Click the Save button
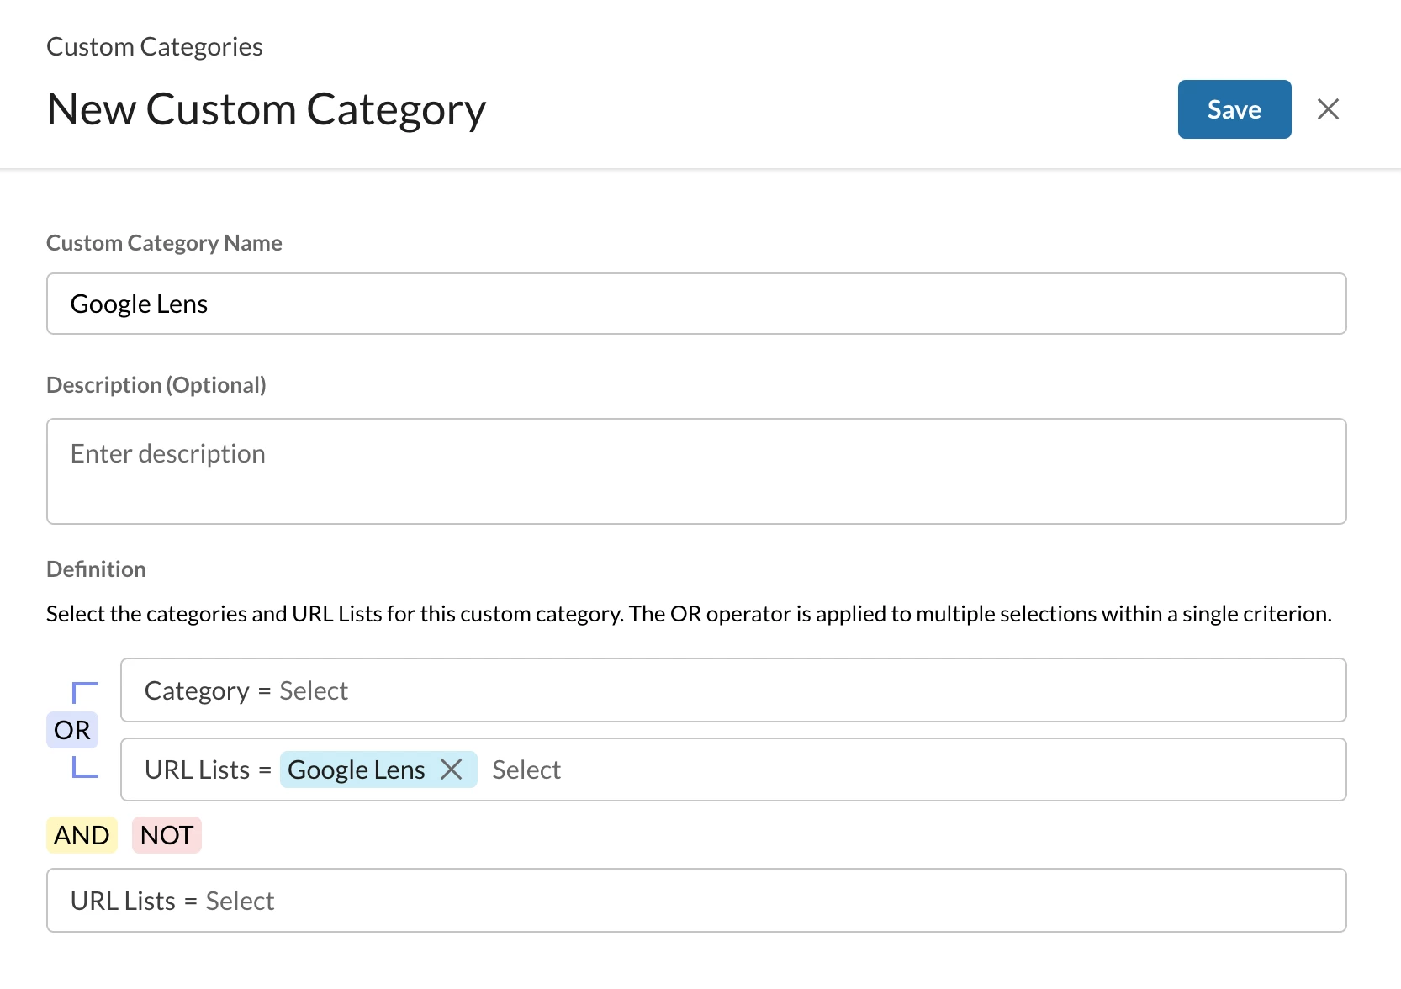 (x=1234, y=109)
